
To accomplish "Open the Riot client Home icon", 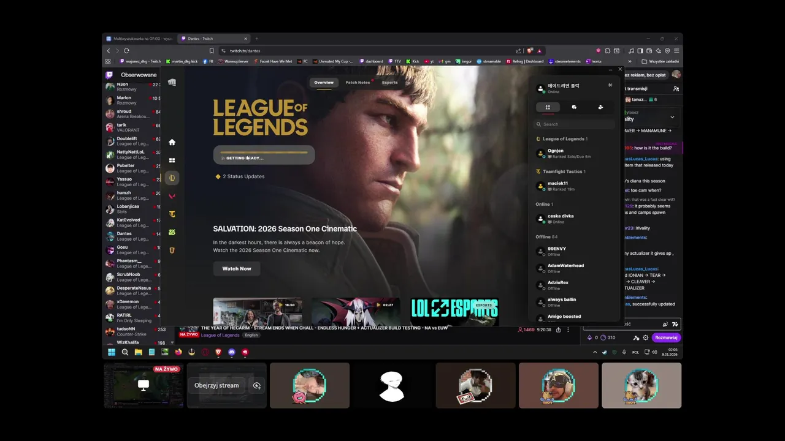I will tap(172, 142).
